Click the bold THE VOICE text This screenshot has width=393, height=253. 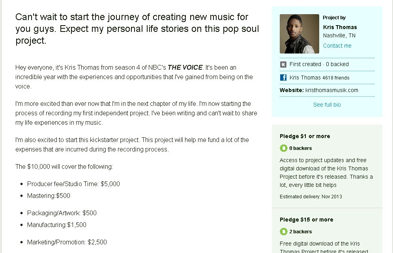pyautogui.click(x=185, y=68)
